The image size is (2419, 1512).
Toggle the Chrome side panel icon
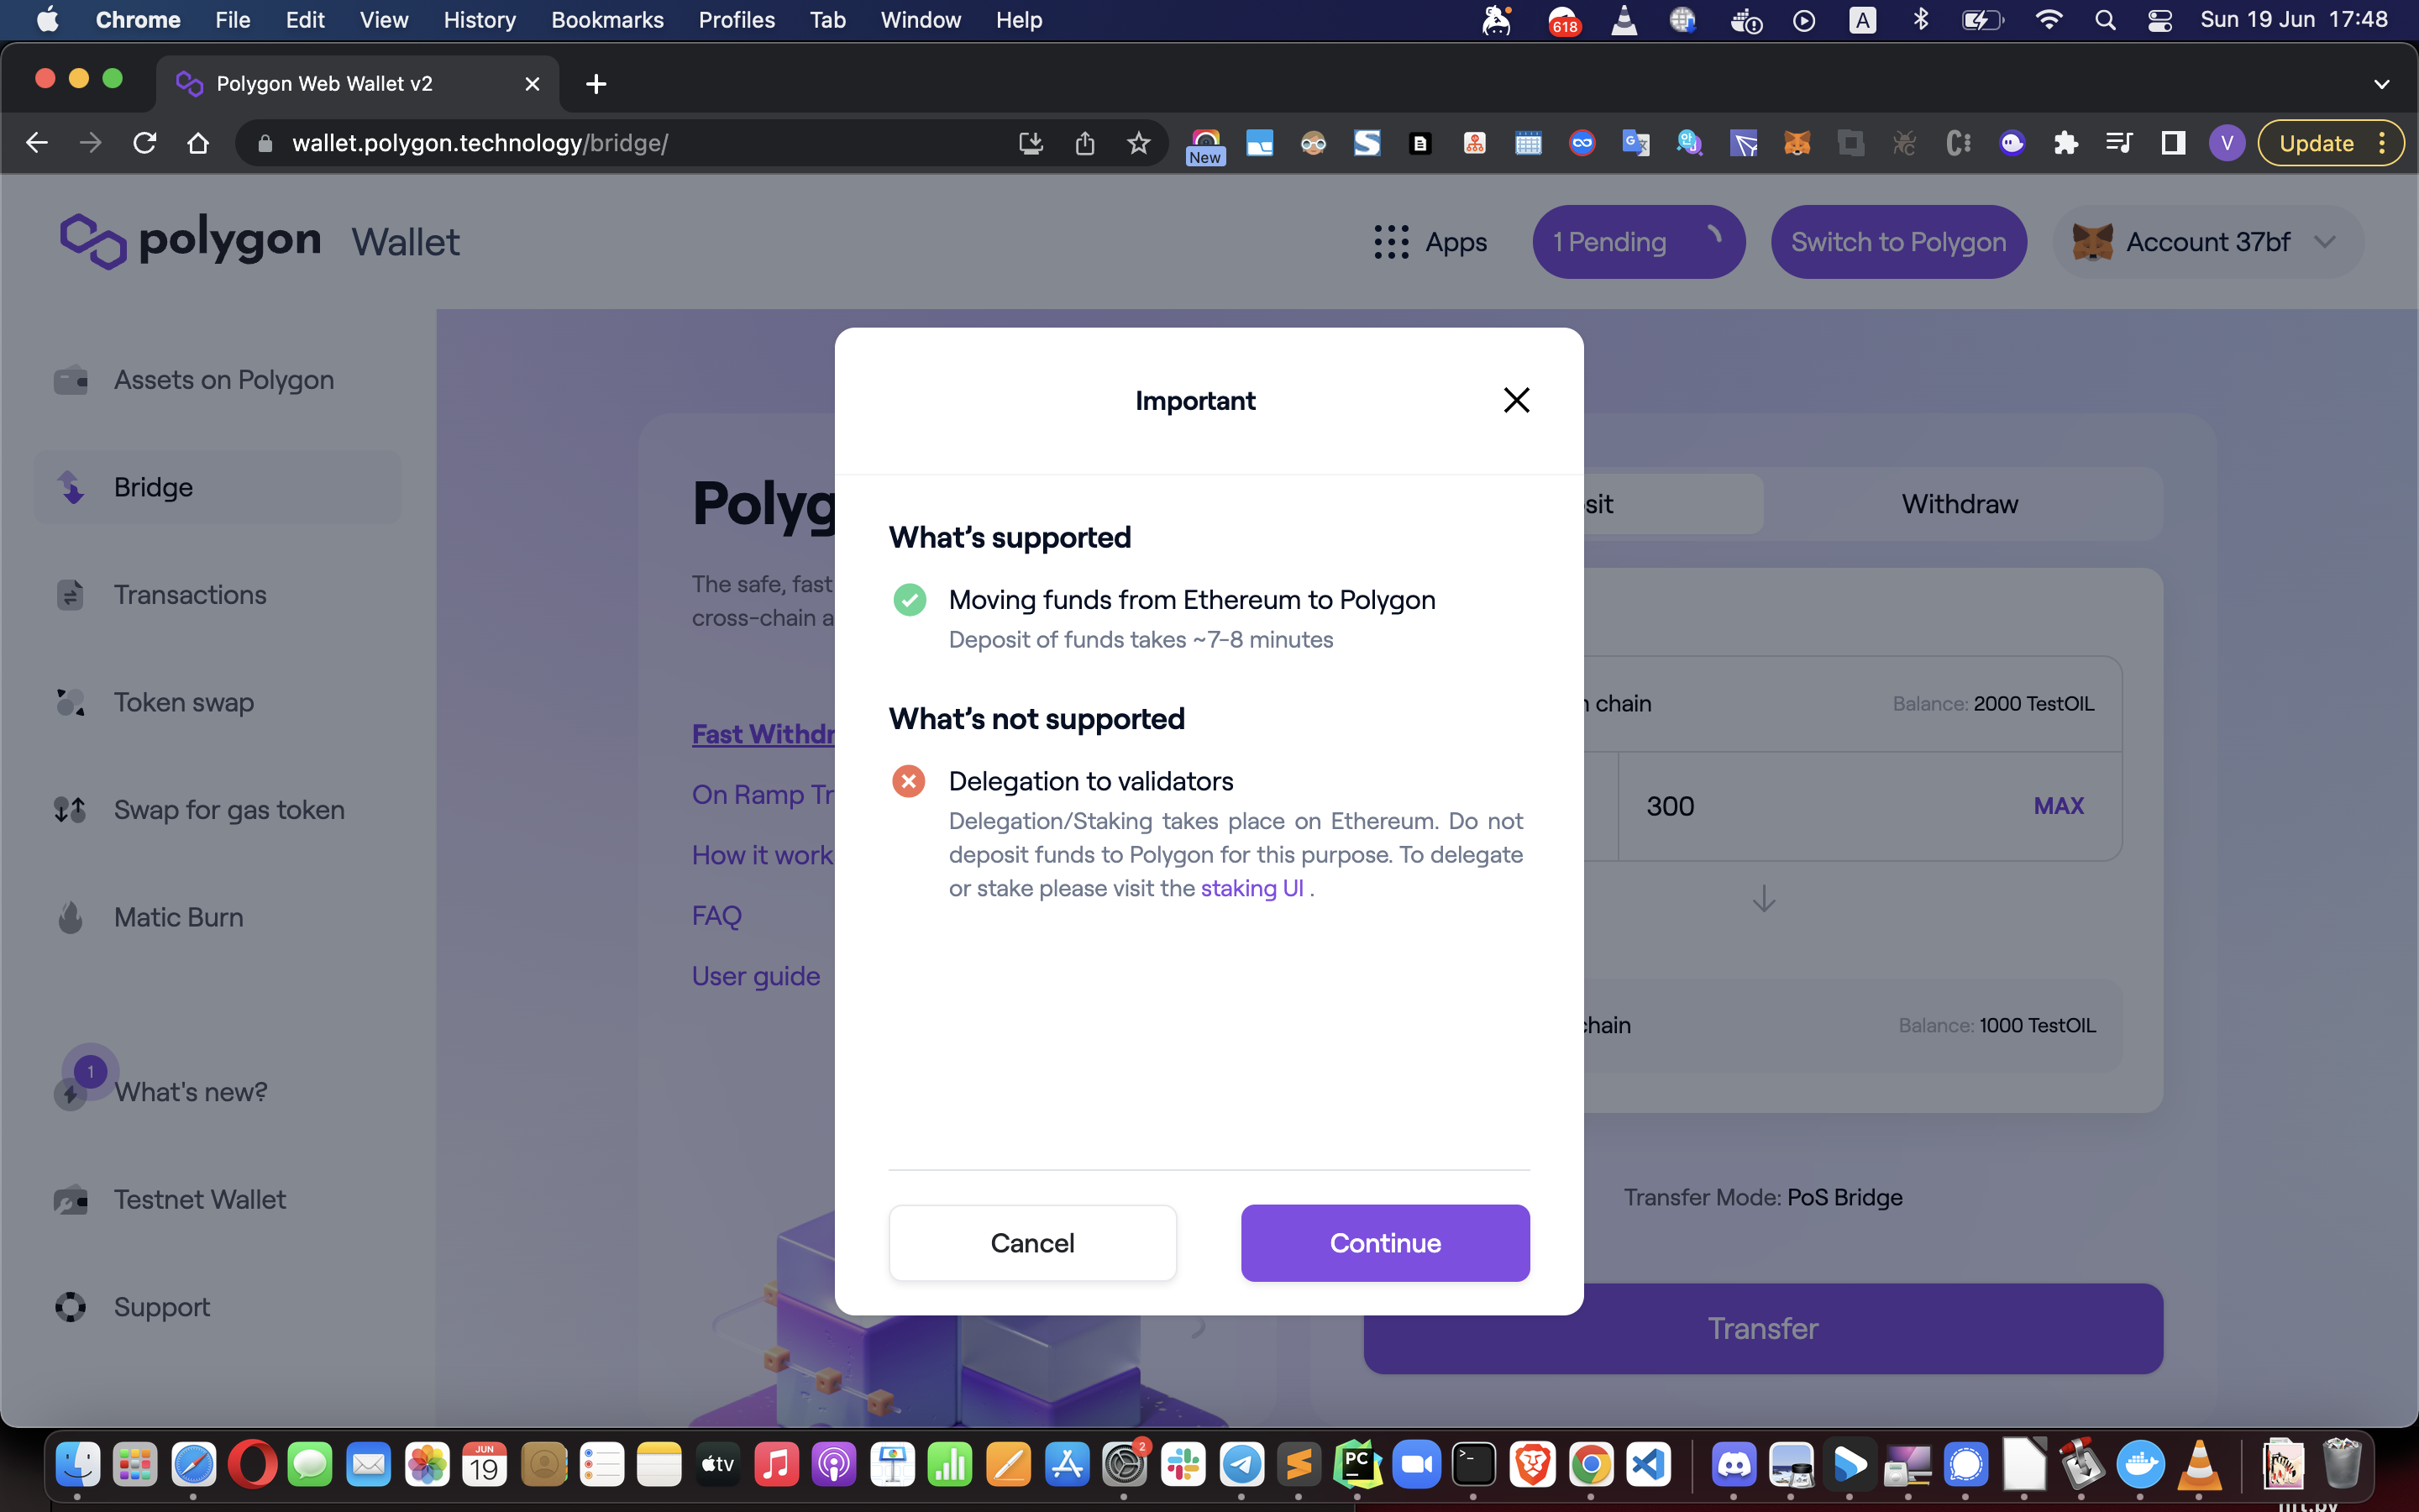pos(2172,143)
